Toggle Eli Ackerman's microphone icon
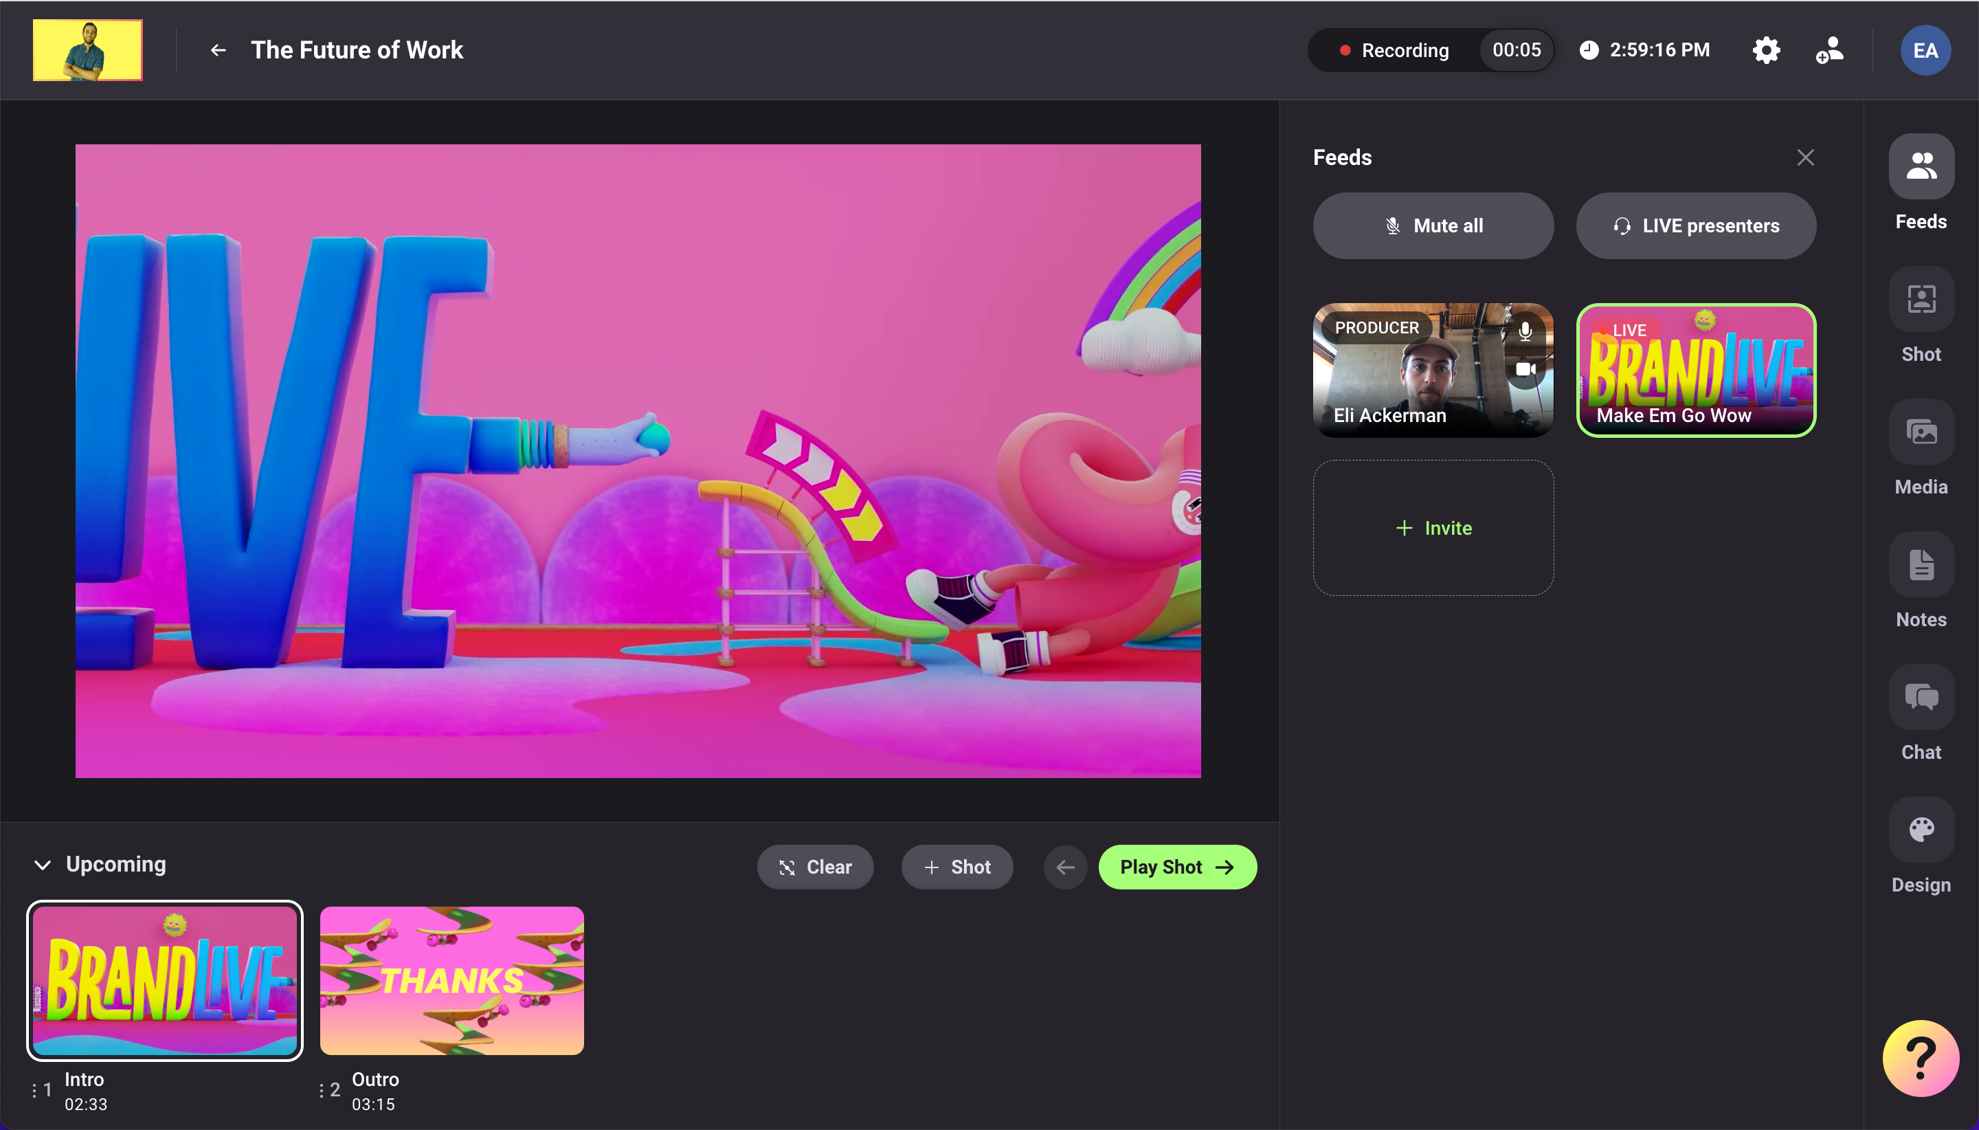The width and height of the screenshot is (1979, 1130). pos(1525,331)
